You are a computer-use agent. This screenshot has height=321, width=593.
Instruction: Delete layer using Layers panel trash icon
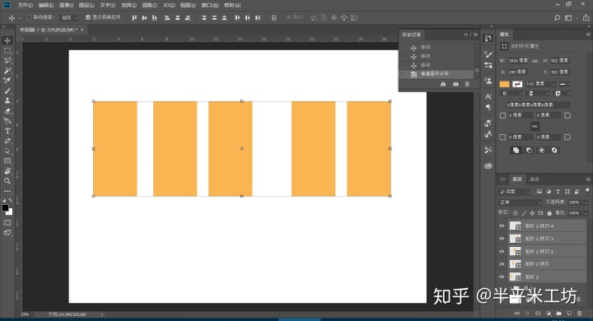pyautogui.click(x=579, y=314)
